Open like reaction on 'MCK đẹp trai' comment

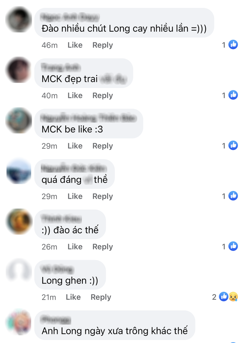point(233,95)
